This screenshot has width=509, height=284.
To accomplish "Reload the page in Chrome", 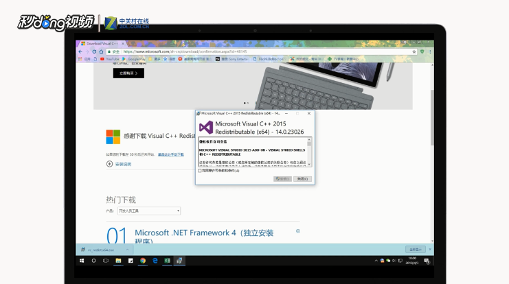I will point(94,51).
